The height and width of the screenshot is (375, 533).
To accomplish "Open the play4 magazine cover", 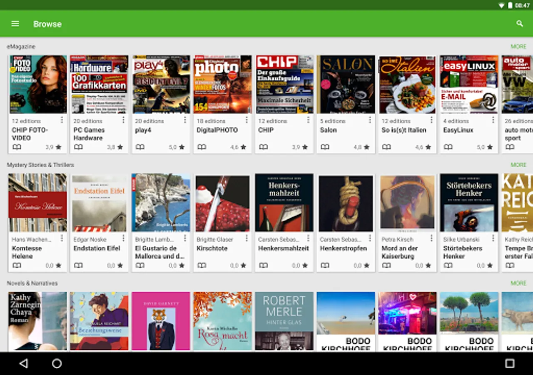I will pyautogui.click(x=161, y=84).
